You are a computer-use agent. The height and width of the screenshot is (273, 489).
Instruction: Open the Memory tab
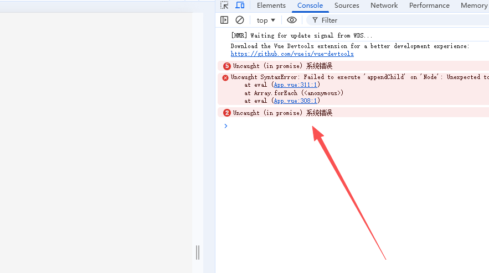coord(473,6)
